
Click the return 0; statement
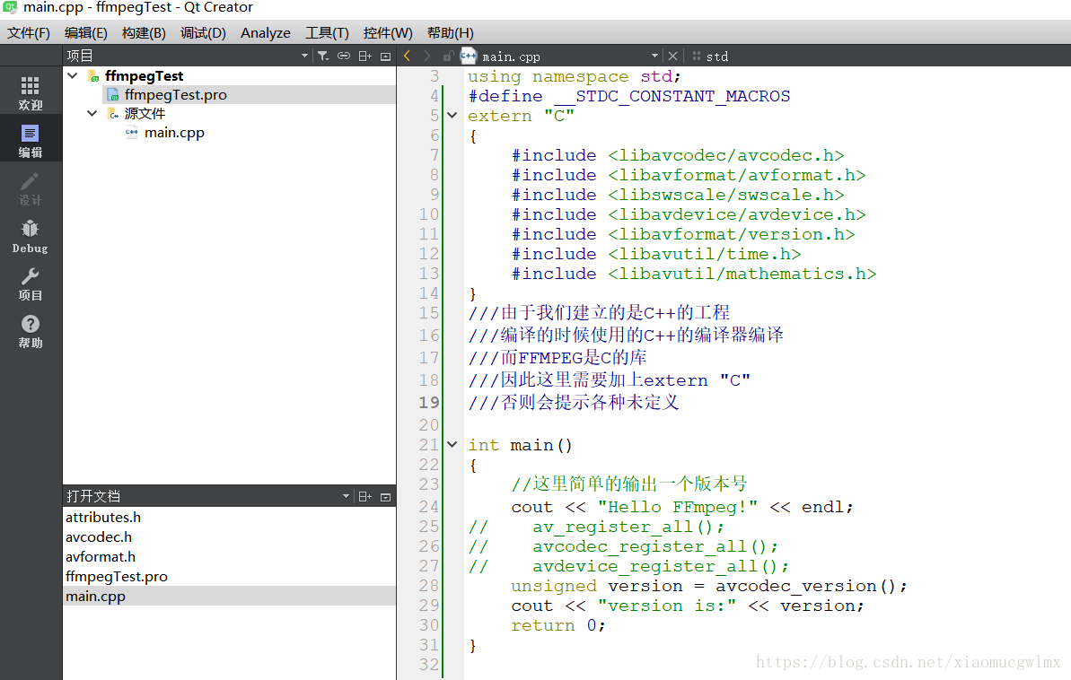pos(558,625)
